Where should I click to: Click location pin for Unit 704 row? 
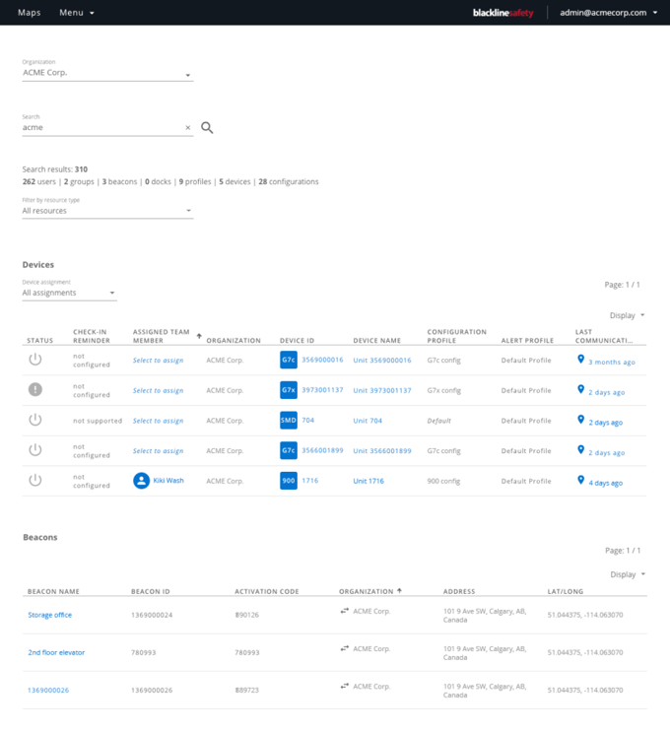580,420
